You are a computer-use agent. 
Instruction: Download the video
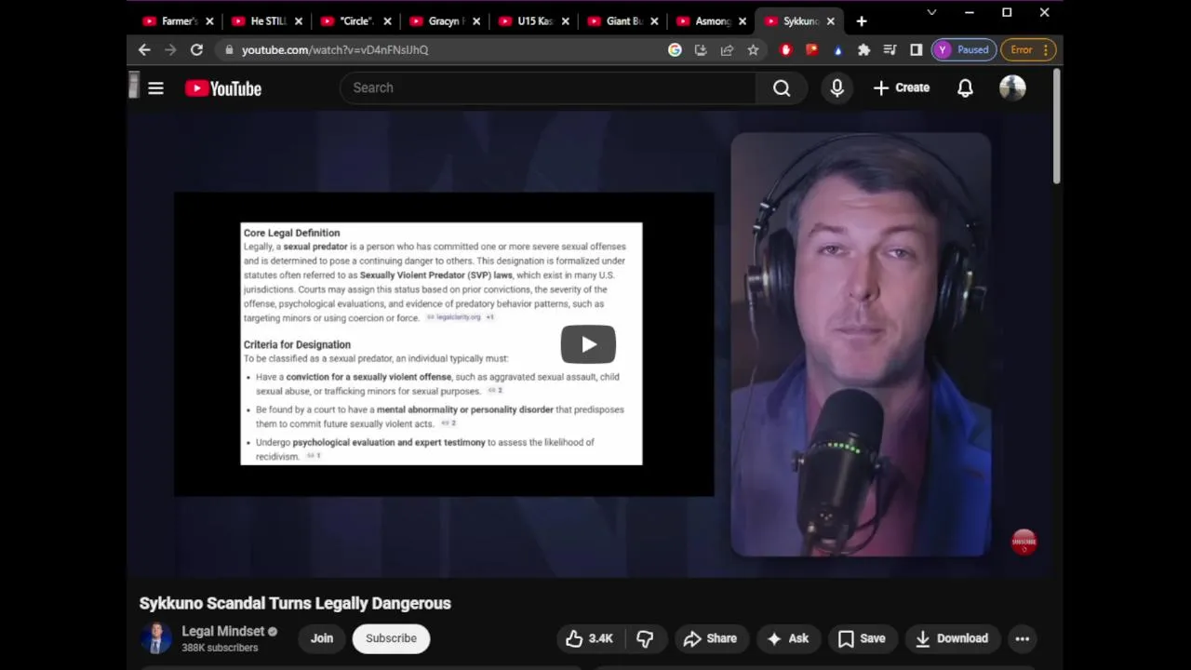pyautogui.click(x=952, y=638)
